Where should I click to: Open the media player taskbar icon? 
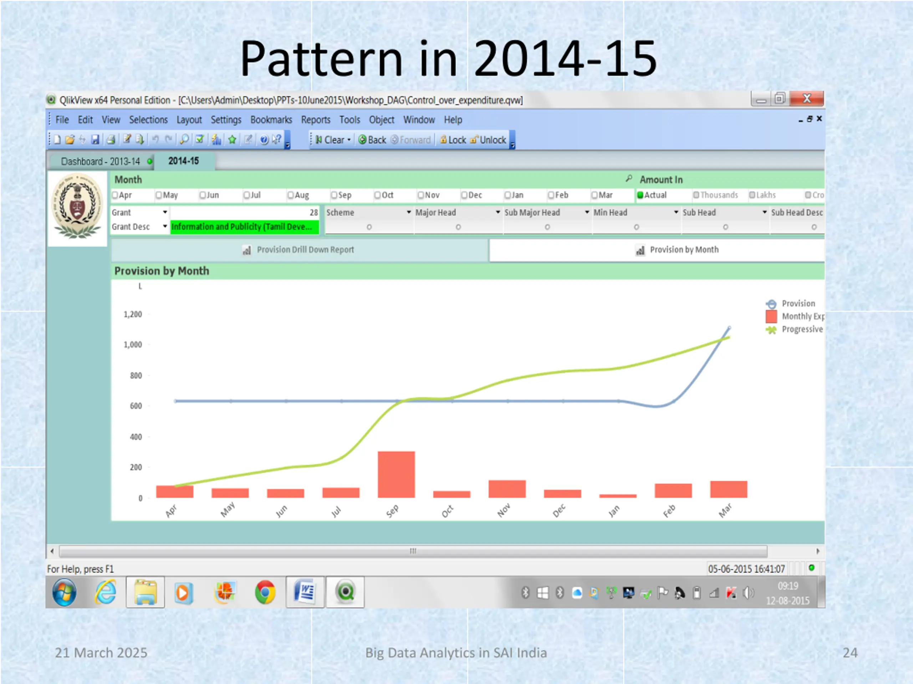pyautogui.click(x=184, y=592)
